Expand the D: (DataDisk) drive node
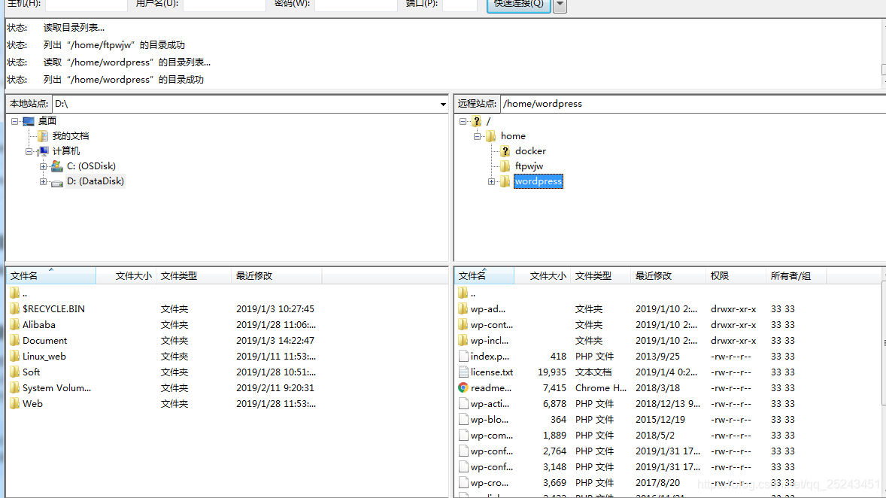 (43, 181)
